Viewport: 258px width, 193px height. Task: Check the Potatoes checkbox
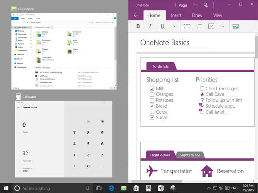[152, 100]
